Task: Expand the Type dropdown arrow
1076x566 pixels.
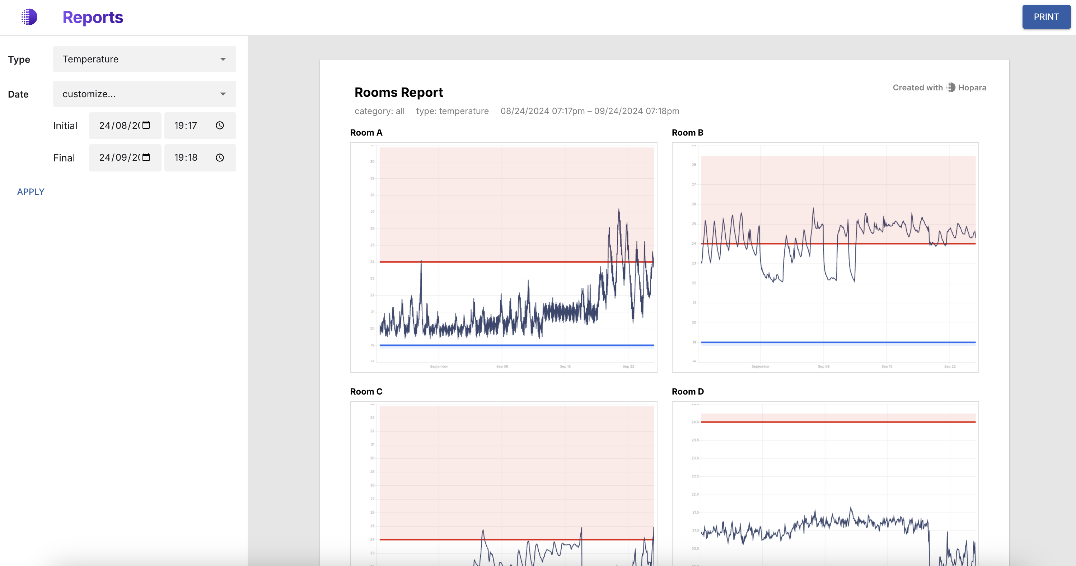Action: (223, 59)
